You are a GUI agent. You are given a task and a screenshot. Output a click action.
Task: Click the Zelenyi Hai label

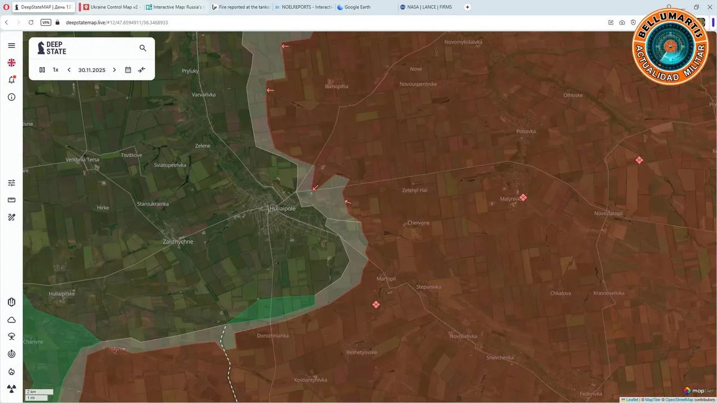415,190
